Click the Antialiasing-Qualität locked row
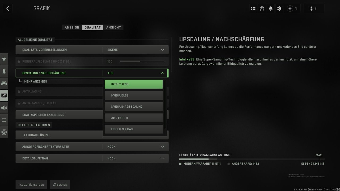 (x=59, y=103)
